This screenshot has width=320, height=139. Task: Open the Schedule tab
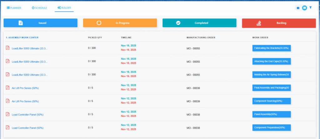(39, 8)
